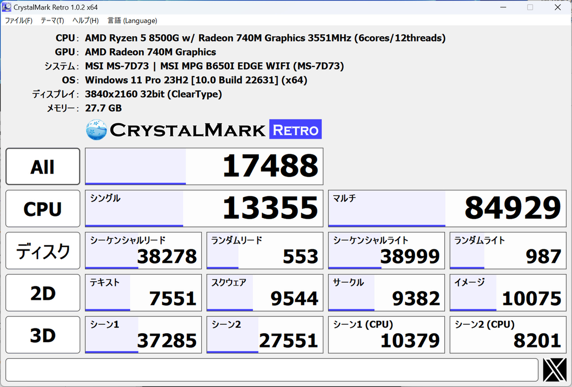Click the CrystalMark globe logo icon

coord(95,129)
